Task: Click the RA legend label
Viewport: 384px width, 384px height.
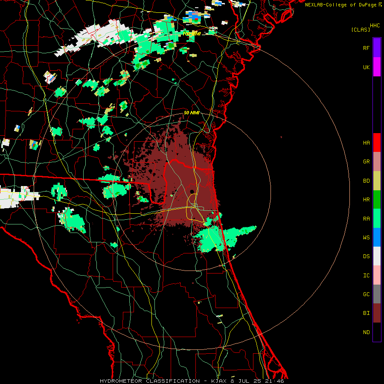Action: [367, 219]
